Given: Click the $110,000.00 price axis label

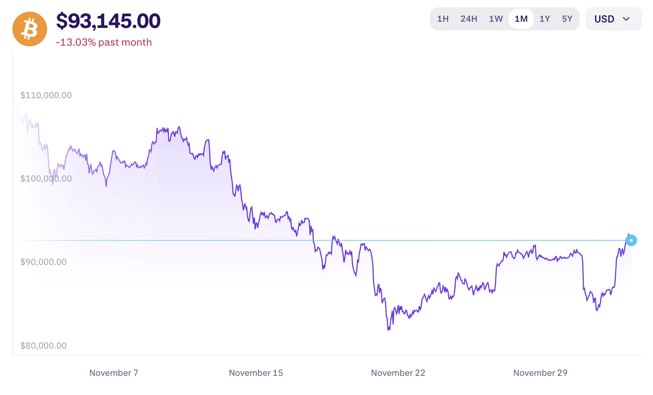Looking at the screenshot, I should click(46, 95).
